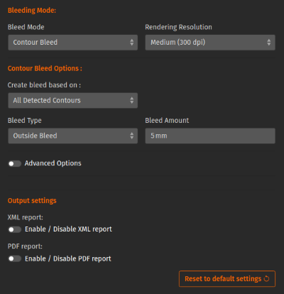Click the Advanced Options label
The height and width of the screenshot is (294, 284).
tap(53, 163)
